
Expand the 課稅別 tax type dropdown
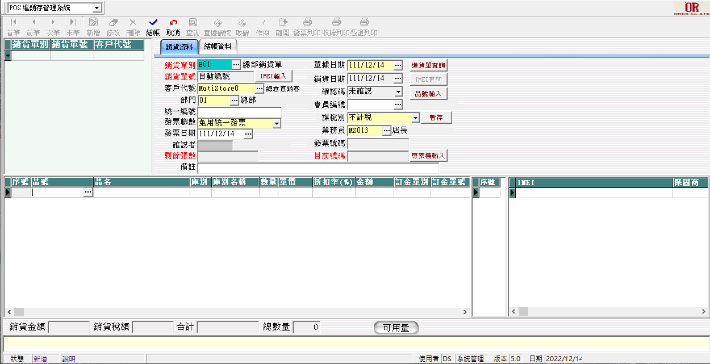click(x=415, y=118)
